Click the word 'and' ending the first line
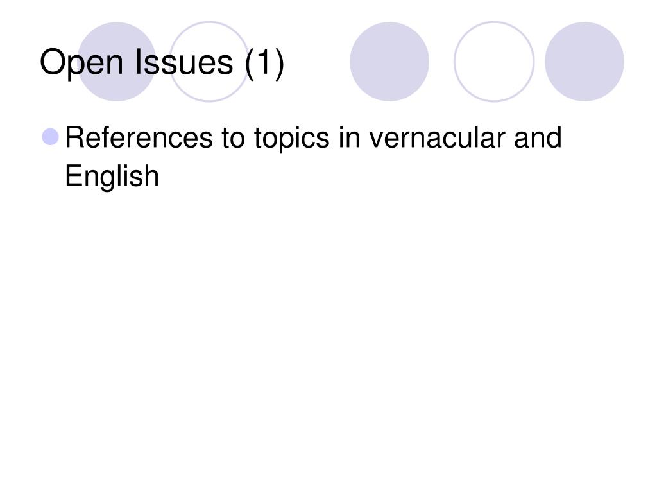Viewport: 657px width, 493px height. tap(538, 137)
